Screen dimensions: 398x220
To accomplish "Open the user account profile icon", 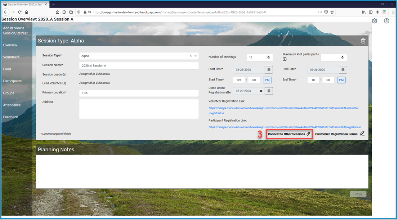I will [386, 21].
